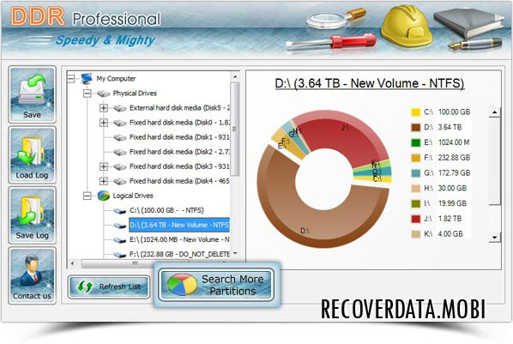
Task: Expand the Fixed hard disk media Disk4 node
Action: (x=104, y=181)
